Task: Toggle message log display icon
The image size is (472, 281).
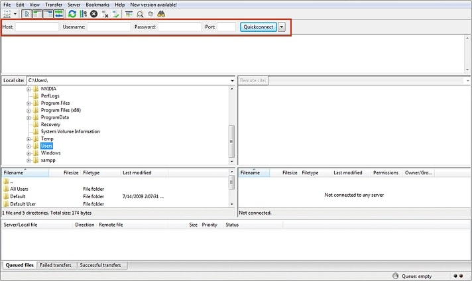Action: click(x=27, y=14)
